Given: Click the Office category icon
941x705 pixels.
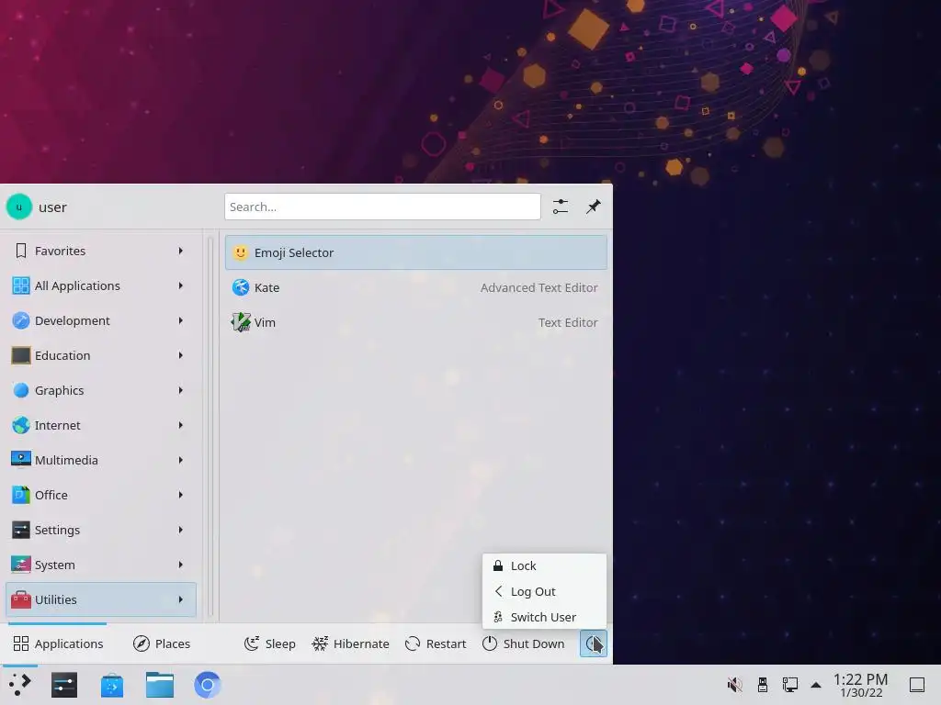Looking at the screenshot, I should coord(21,495).
